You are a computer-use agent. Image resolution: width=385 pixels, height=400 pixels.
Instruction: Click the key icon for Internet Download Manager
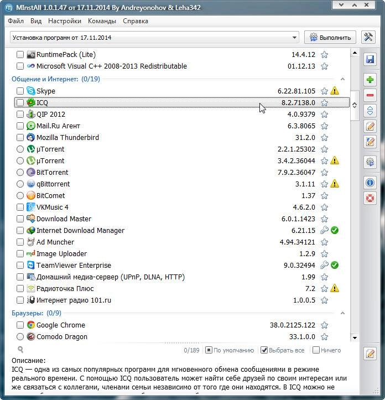324,230
